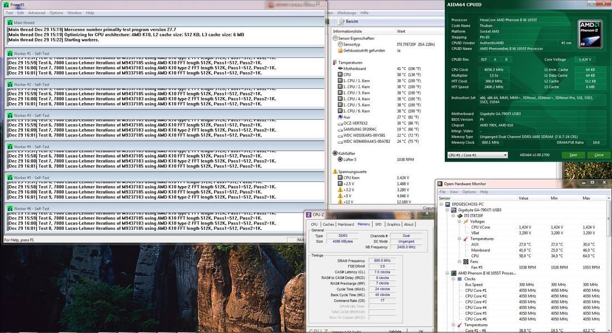612x333 pixels.
Task: Click the CAS# Latency value field in CPU-Z
Action: [x=383, y=272]
